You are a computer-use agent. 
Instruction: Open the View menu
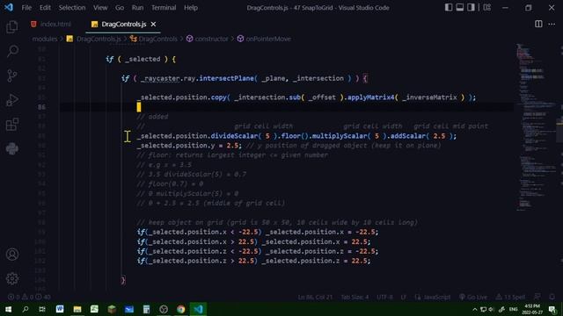pyautogui.click(x=100, y=8)
